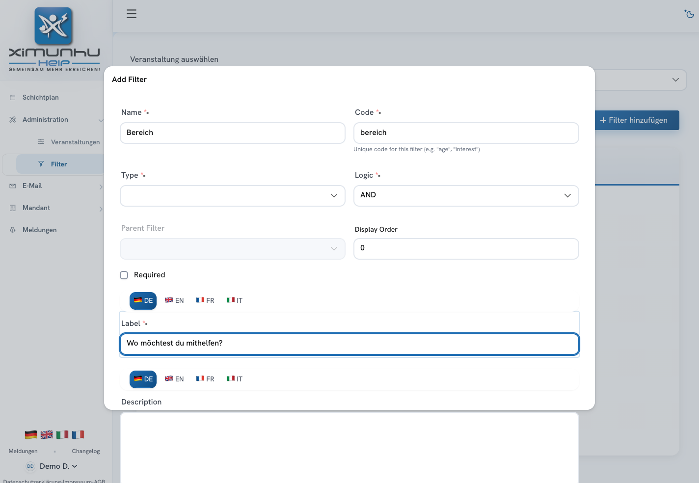Select the EN tab above Description
699x483 pixels.
pyautogui.click(x=174, y=379)
